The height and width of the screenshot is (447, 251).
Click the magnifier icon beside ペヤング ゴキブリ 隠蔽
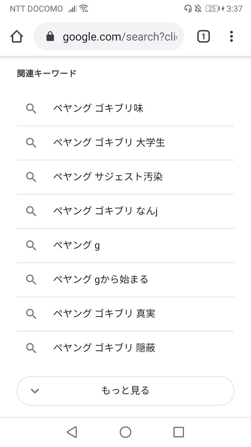(31, 348)
